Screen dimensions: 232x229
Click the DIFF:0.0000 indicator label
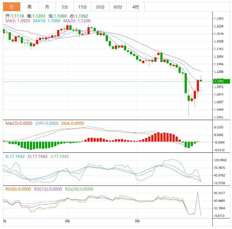pos(47,123)
